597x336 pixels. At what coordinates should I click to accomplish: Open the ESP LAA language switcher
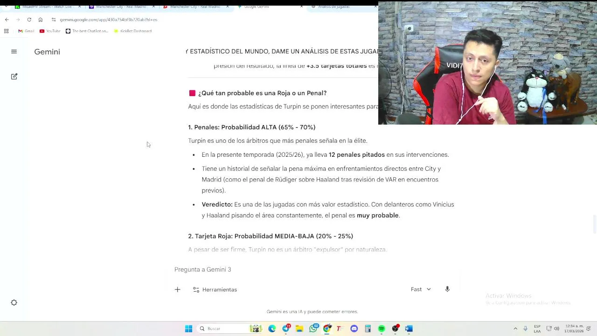(x=537, y=329)
